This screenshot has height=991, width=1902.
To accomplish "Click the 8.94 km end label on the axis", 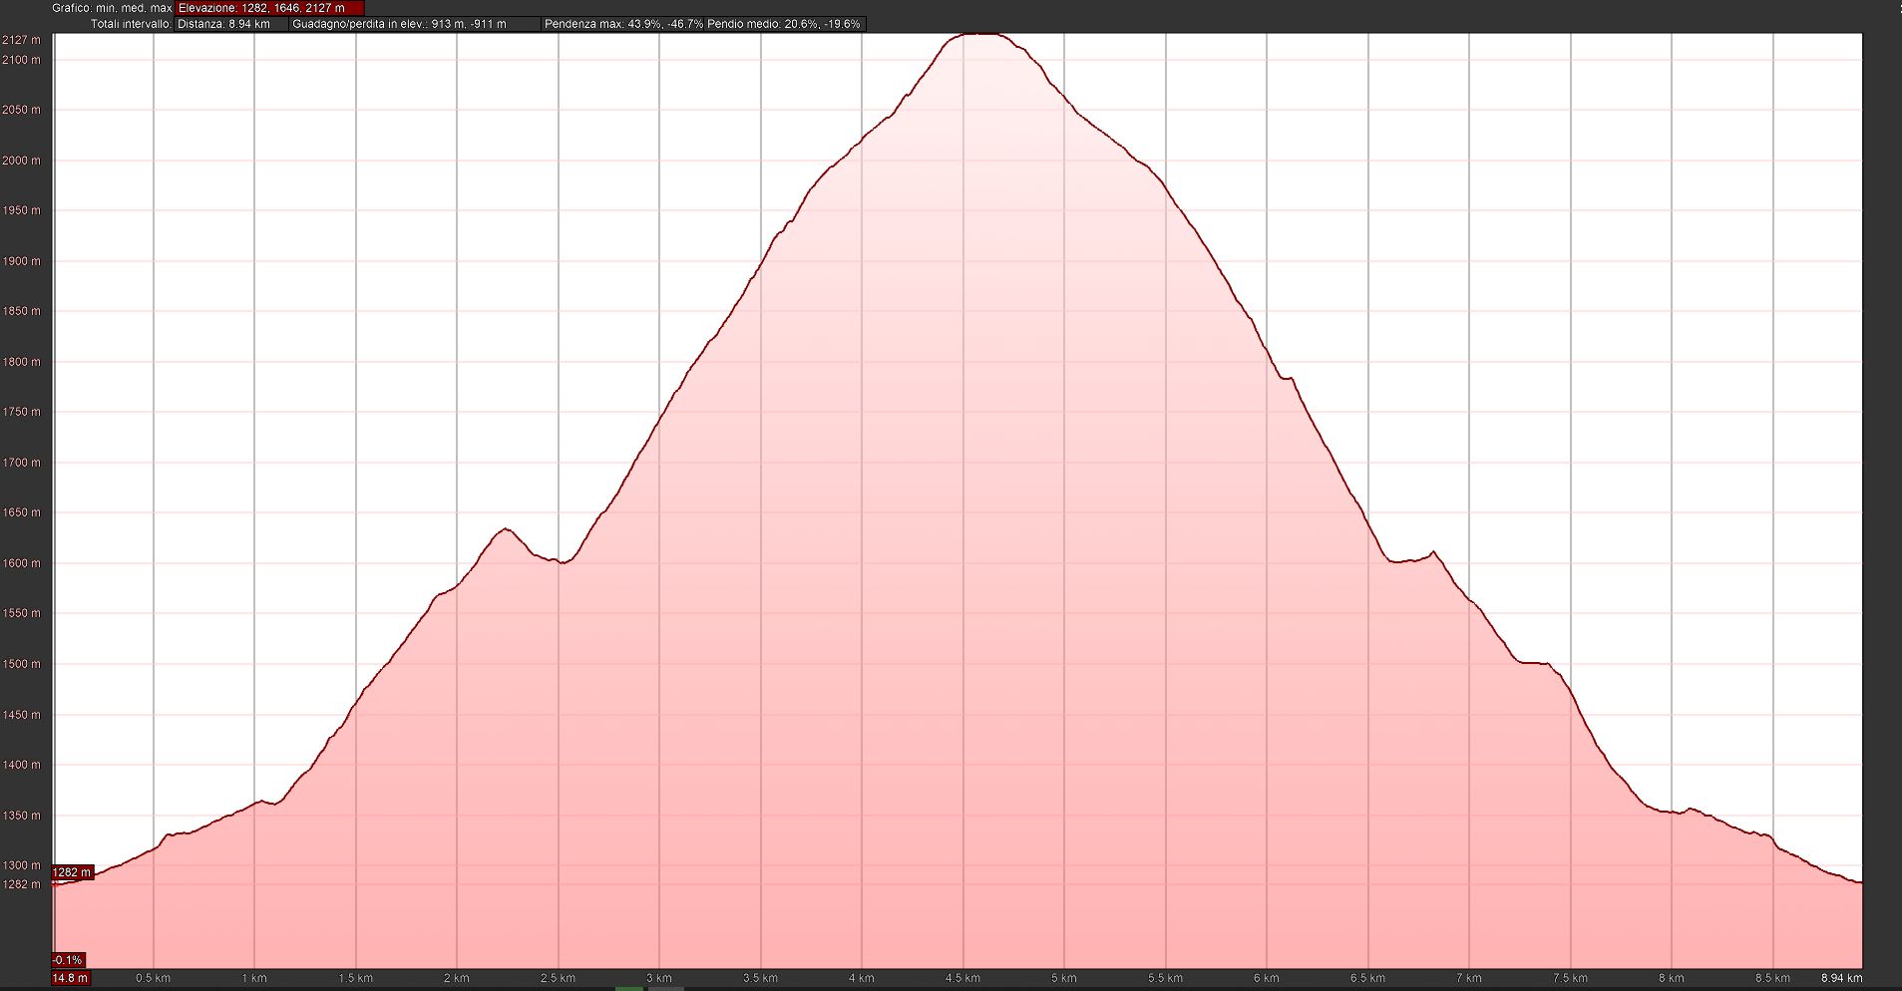I will pyautogui.click(x=1841, y=978).
